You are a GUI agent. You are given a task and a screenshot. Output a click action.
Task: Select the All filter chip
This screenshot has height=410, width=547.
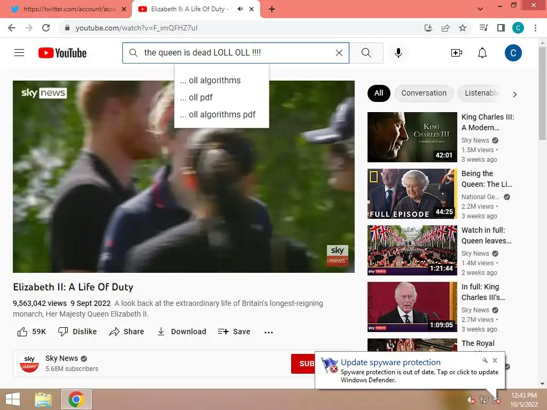click(379, 93)
